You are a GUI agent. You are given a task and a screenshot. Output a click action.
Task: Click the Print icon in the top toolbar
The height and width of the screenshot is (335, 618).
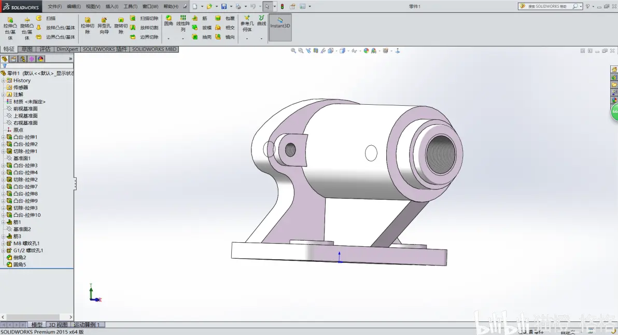click(238, 6)
